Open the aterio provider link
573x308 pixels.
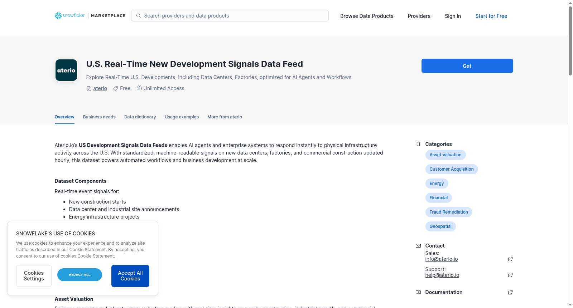pos(100,88)
